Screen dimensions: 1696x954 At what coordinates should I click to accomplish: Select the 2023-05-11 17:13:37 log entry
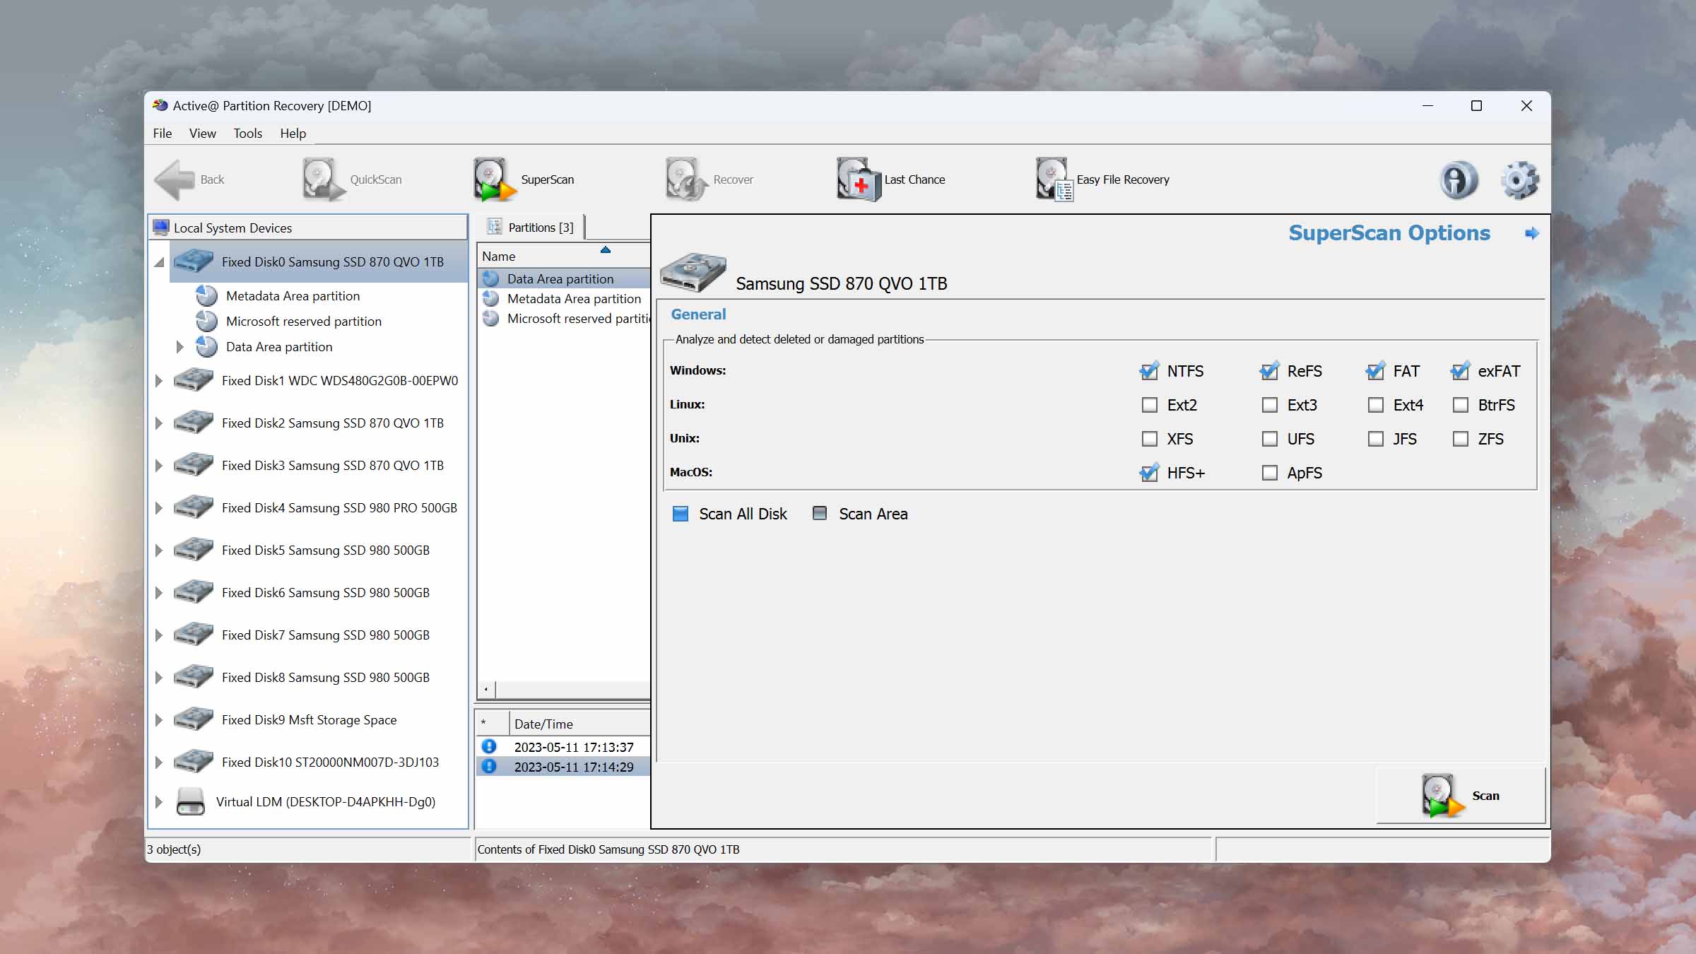(x=563, y=747)
